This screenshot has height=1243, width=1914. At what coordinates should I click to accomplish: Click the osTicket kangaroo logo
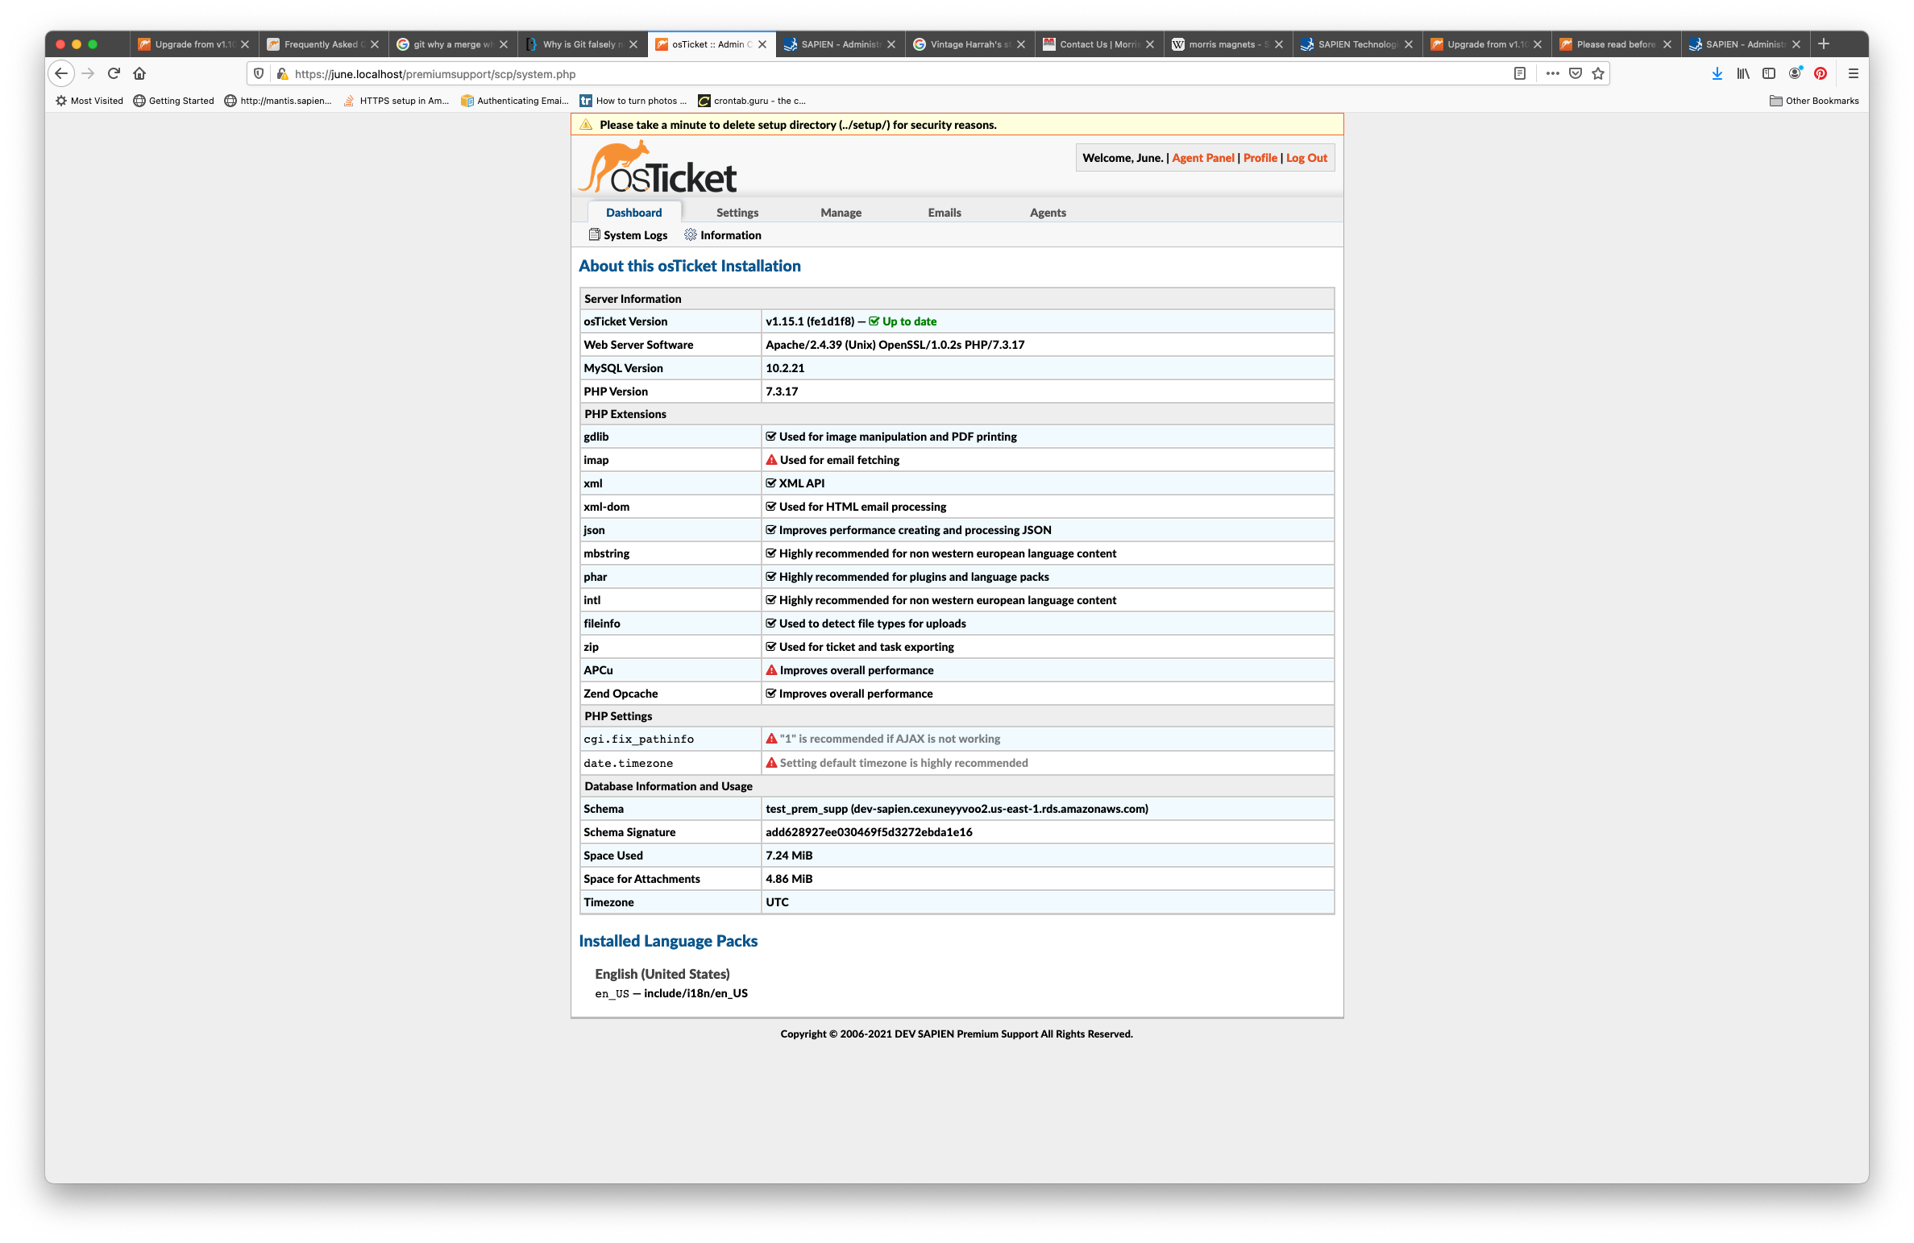point(658,167)
